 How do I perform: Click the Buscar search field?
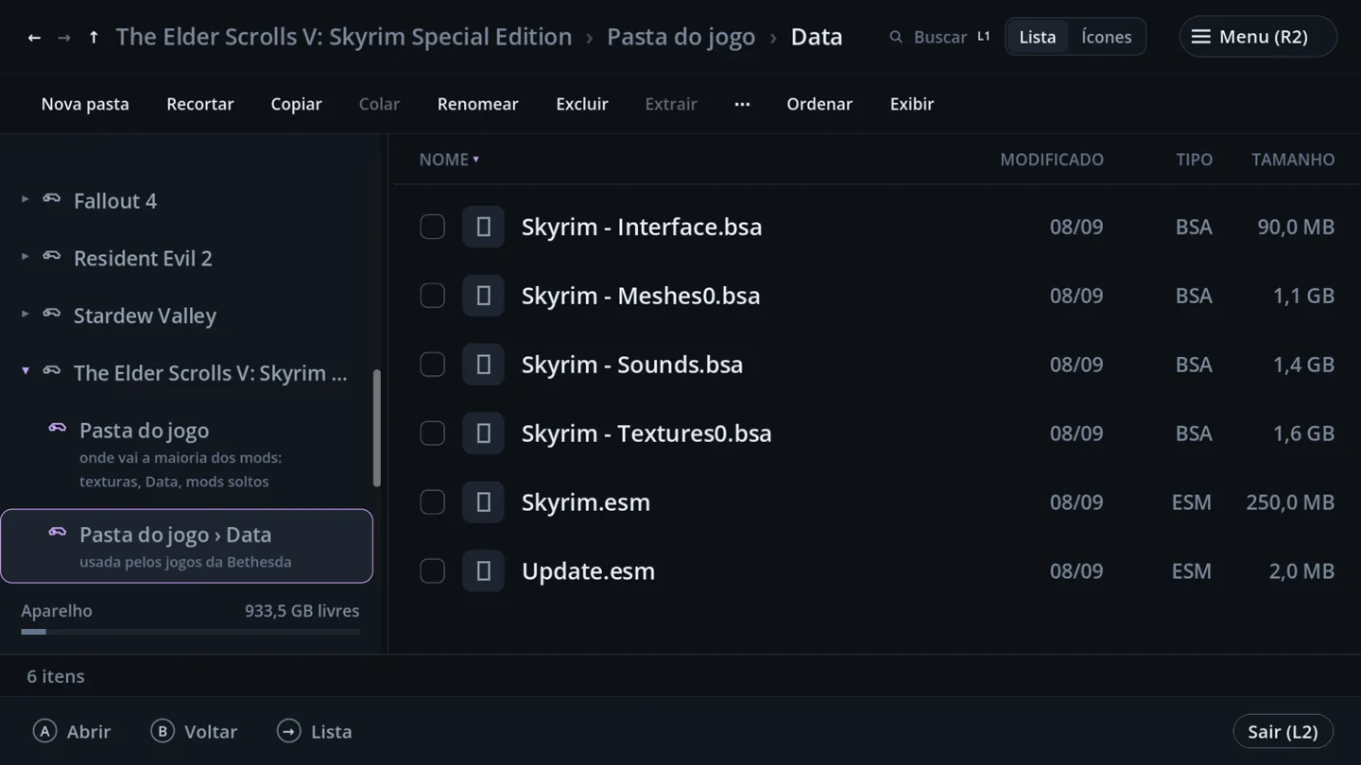[939, 37]
